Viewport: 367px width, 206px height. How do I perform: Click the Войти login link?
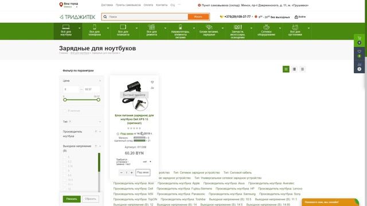pyautogui.click(x=302, y=17)
